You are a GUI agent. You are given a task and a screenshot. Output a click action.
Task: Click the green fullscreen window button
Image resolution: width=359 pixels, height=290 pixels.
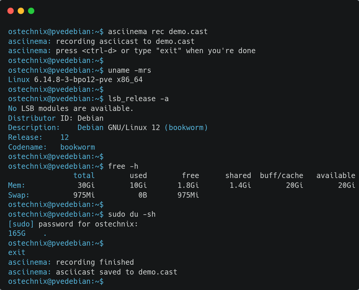pyautogui.click(x=31, y=11)
